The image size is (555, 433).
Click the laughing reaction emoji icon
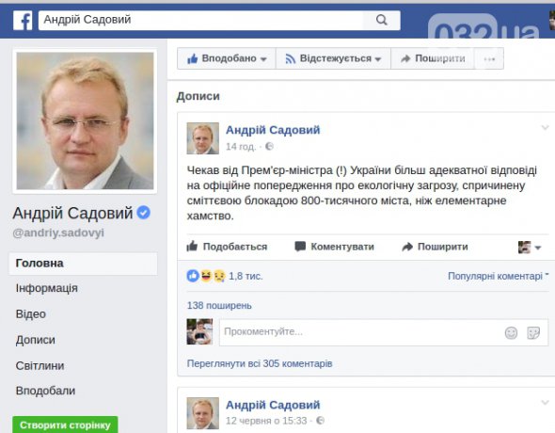pos(206,276)
